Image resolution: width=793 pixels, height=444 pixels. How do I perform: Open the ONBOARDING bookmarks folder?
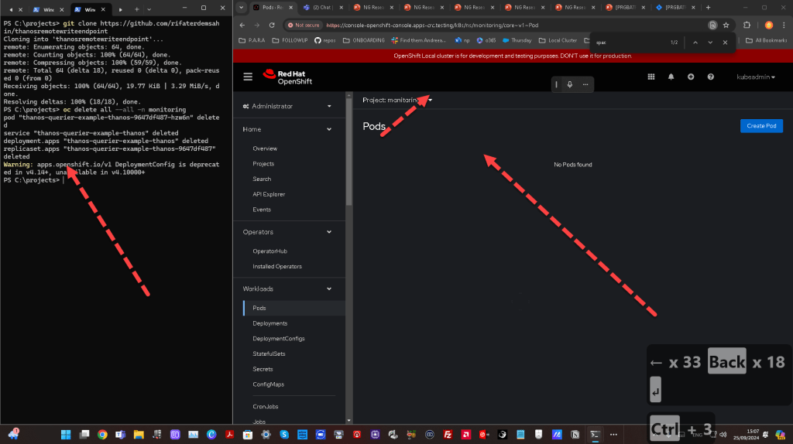(x=364, y=40)
